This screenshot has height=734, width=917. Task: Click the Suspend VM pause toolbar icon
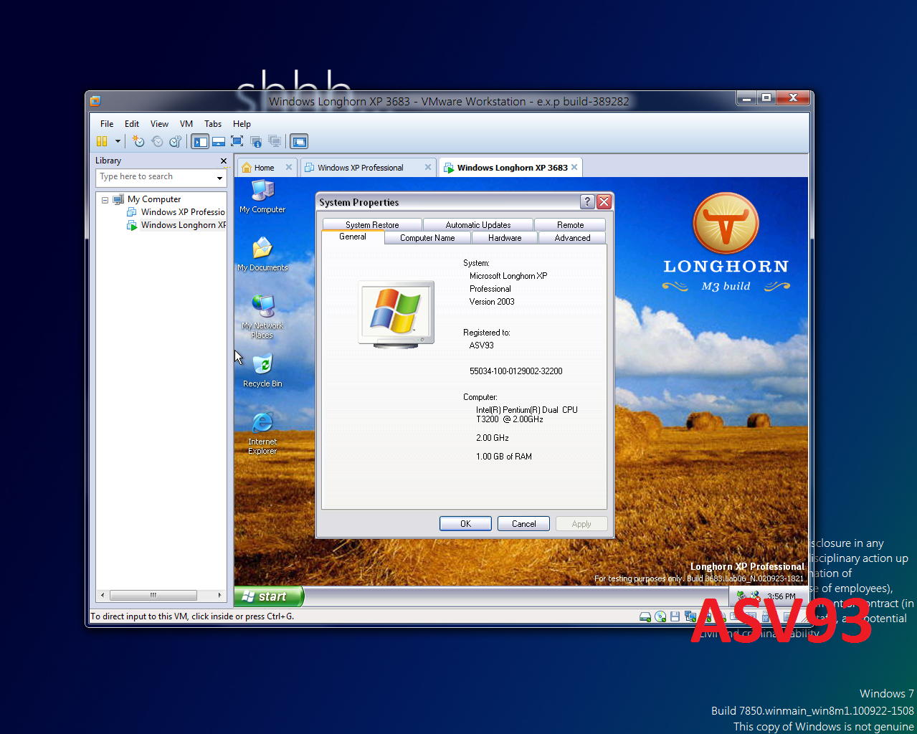(102, 141)
